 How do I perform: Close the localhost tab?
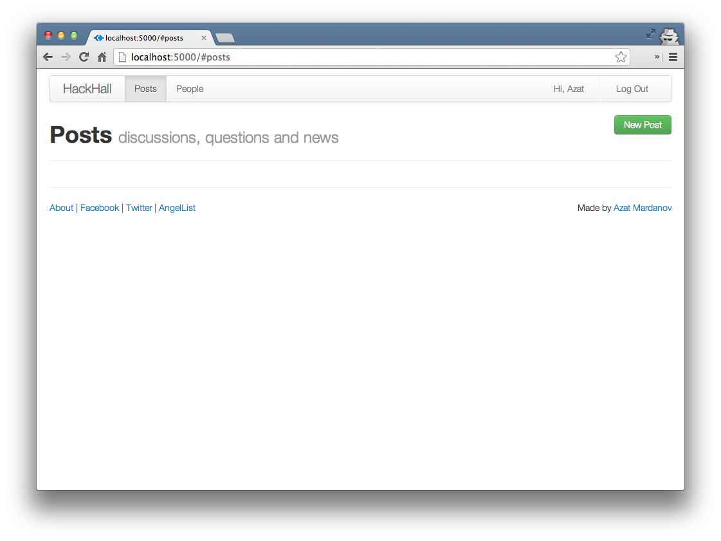click(x=204, y=38)
